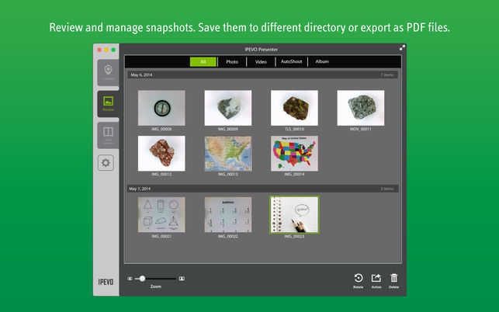Screen dimensions: 499x312
Task: Select thumbnail MOV_00011 rock
Action: click(x=361, y=108)
